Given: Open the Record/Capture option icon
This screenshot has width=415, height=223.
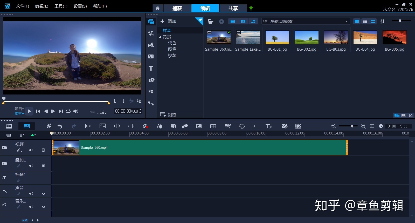Looking at the screenshot, I should (x=146, y=126).
